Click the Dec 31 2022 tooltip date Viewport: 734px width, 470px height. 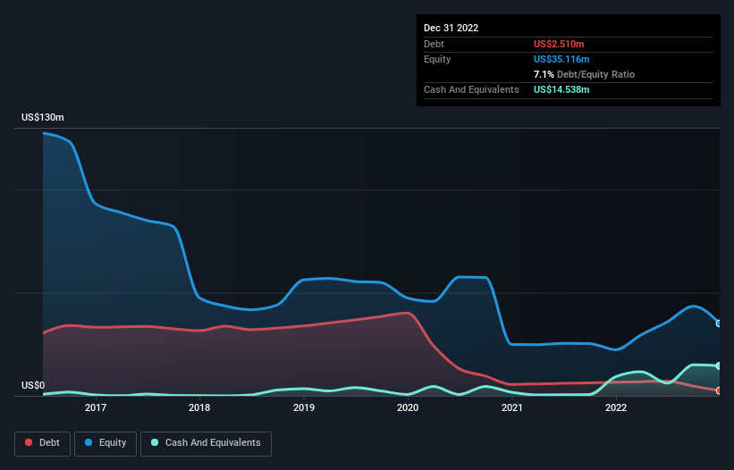[x=451, y=28]
